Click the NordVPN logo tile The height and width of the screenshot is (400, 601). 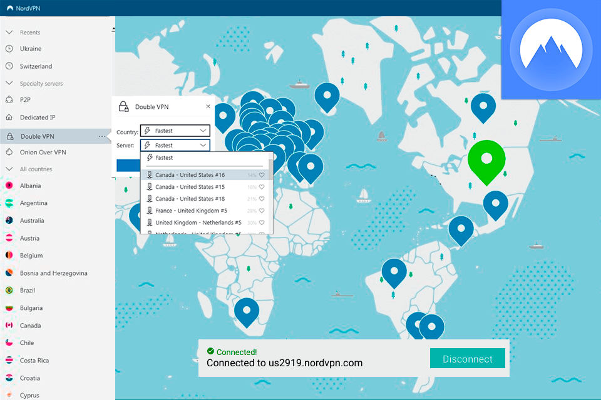point(551,50)
